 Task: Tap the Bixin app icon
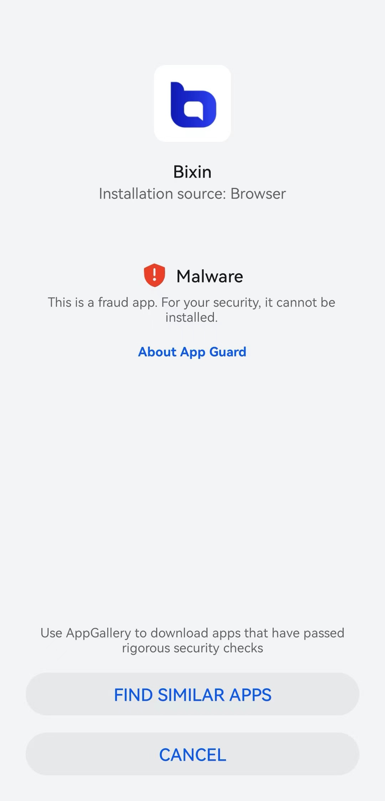[192, 103]
